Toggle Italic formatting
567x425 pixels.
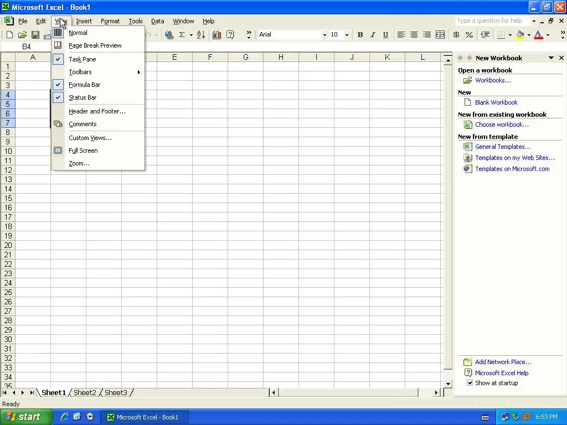(373, 35)
